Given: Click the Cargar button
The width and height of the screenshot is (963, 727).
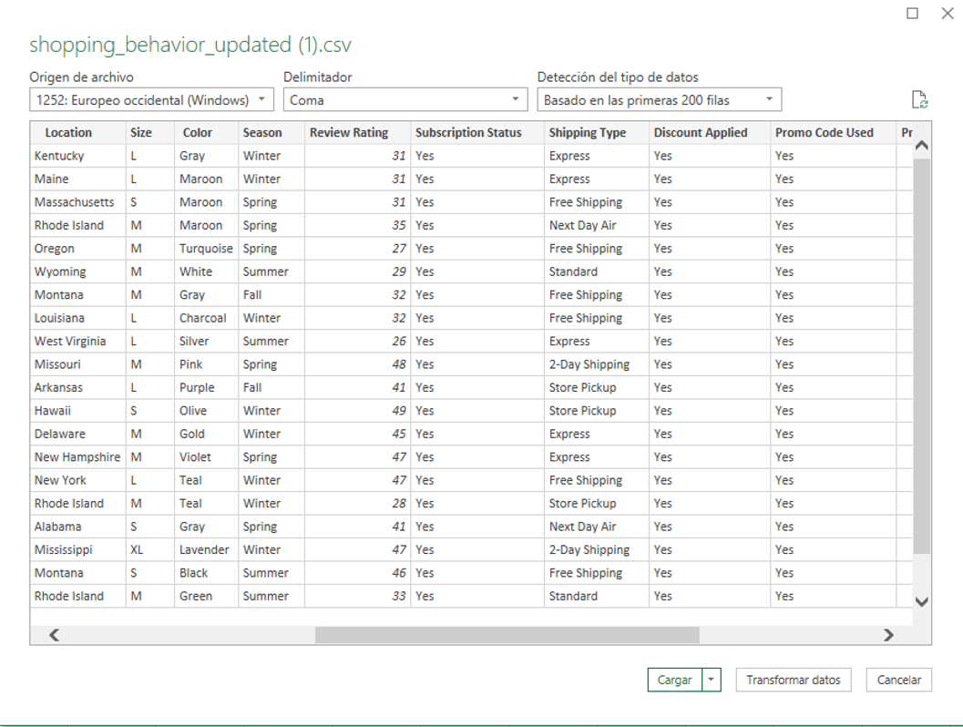Looking at the screenshot, I should coord(675,680).
